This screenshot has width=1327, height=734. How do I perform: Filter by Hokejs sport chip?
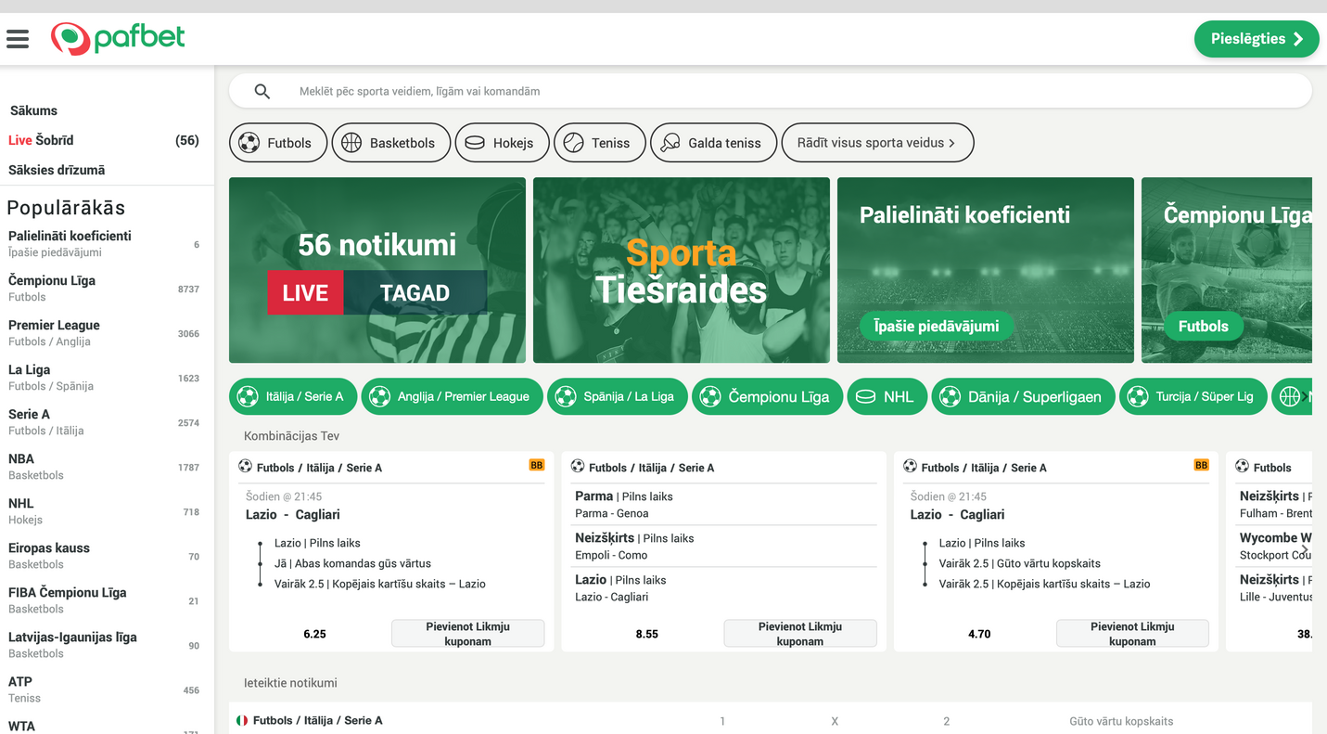502,143
